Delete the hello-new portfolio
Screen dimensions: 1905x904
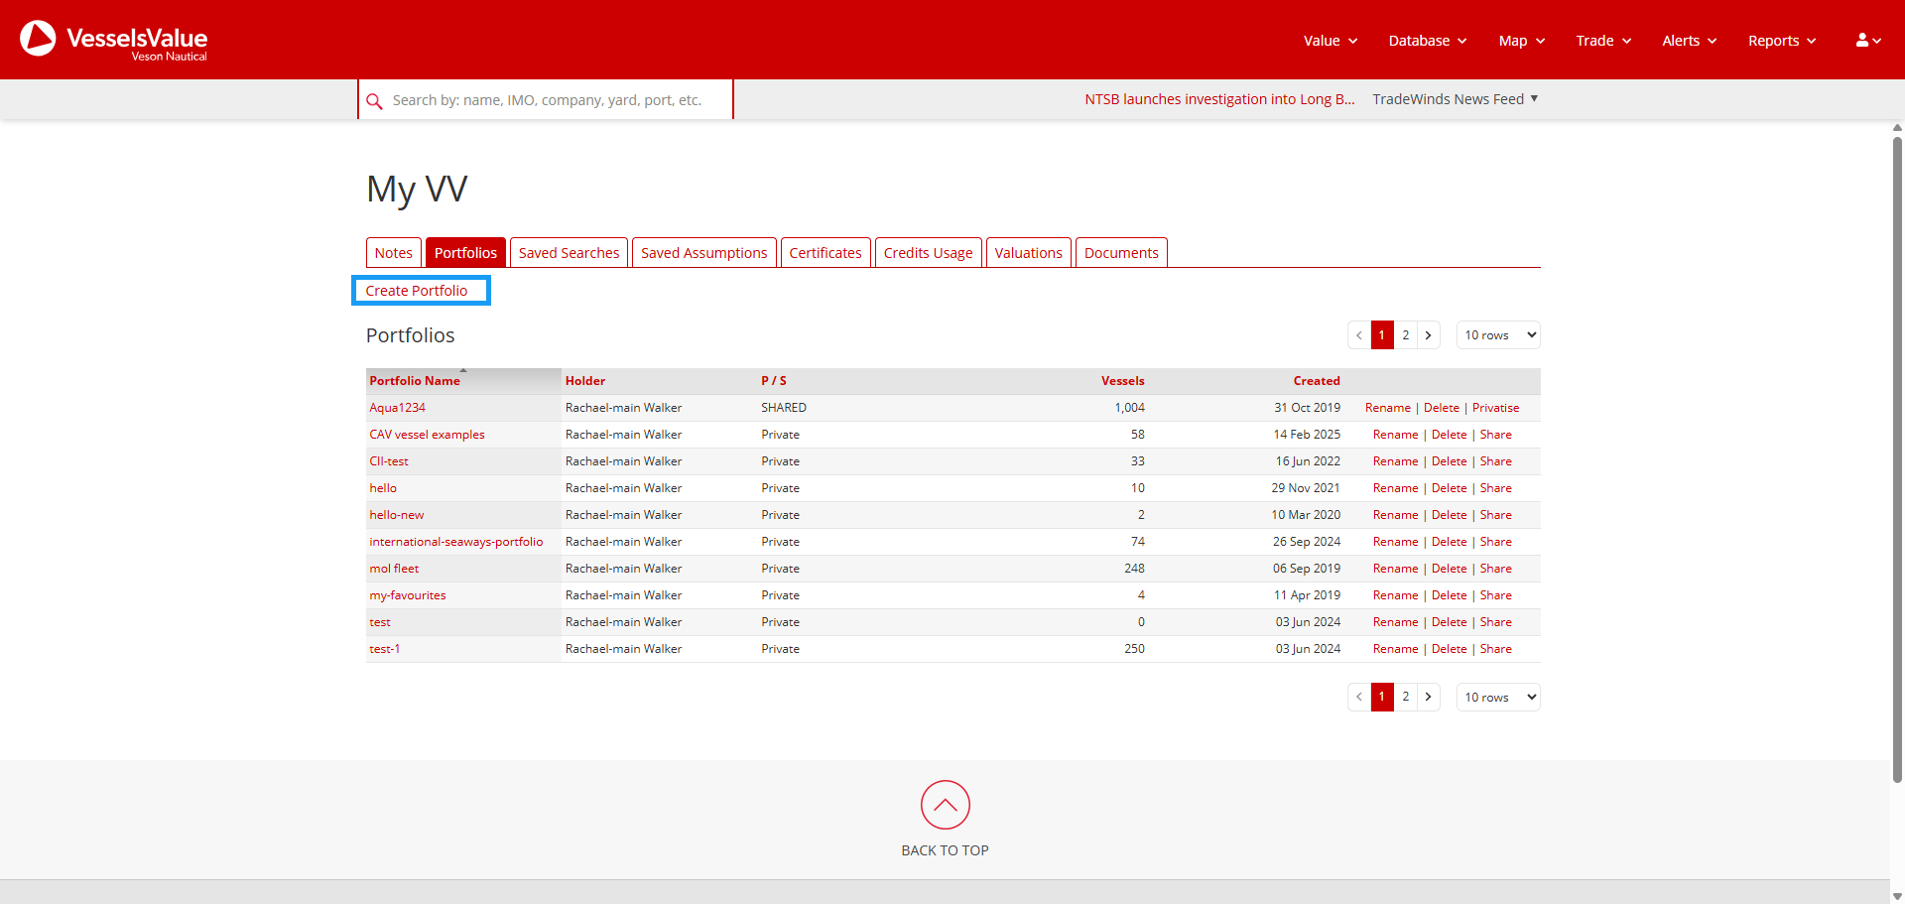pyautogui.click(x=1449, y=515)
